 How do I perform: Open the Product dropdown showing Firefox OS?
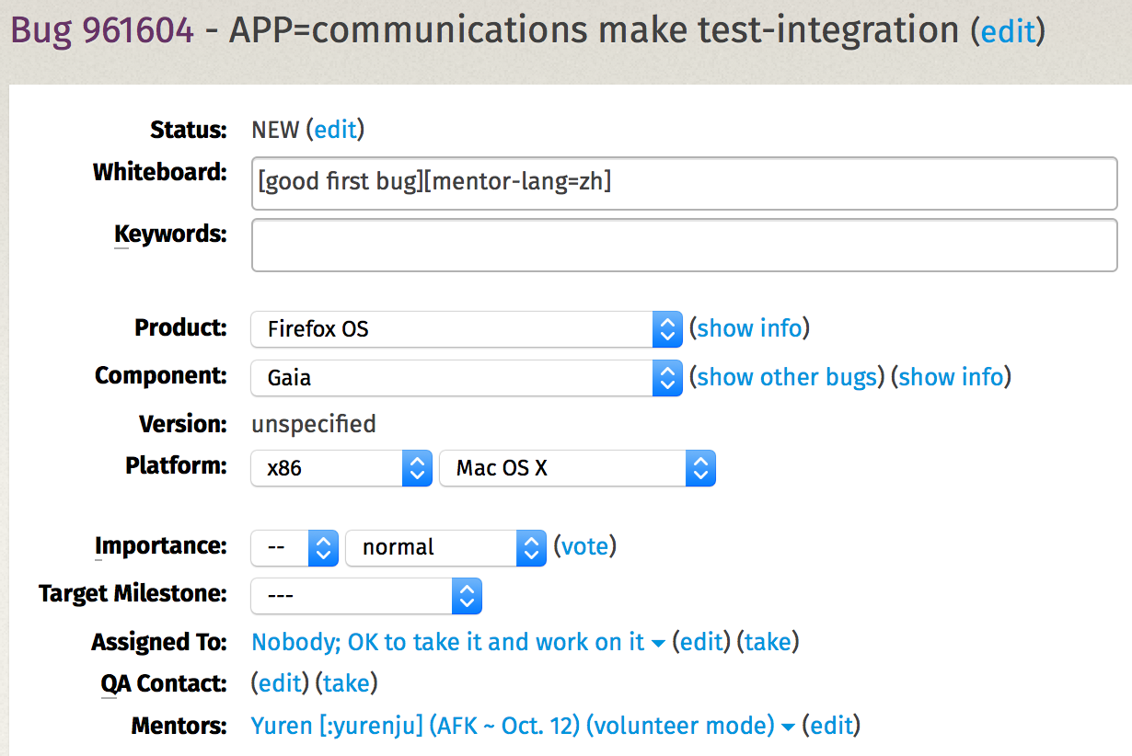(467, 328)
